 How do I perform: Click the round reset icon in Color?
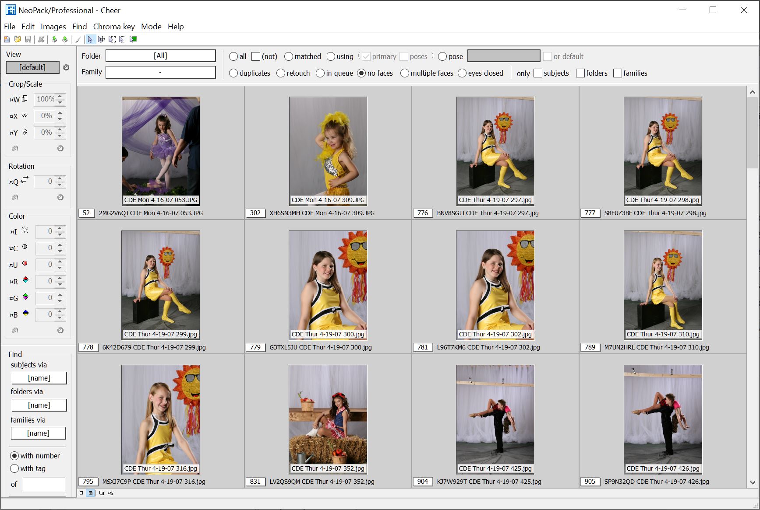(60, 330)
